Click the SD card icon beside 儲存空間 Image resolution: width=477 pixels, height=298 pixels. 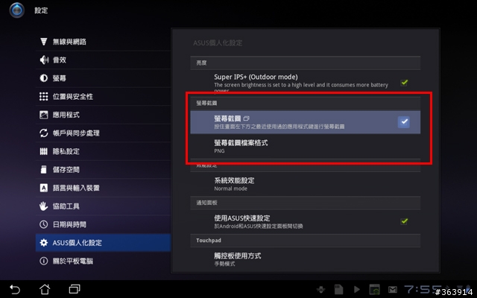coord(43,169)
